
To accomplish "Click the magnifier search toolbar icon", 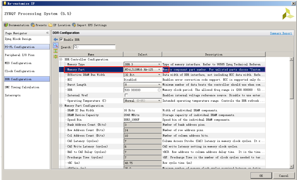I will pos(56,45).
